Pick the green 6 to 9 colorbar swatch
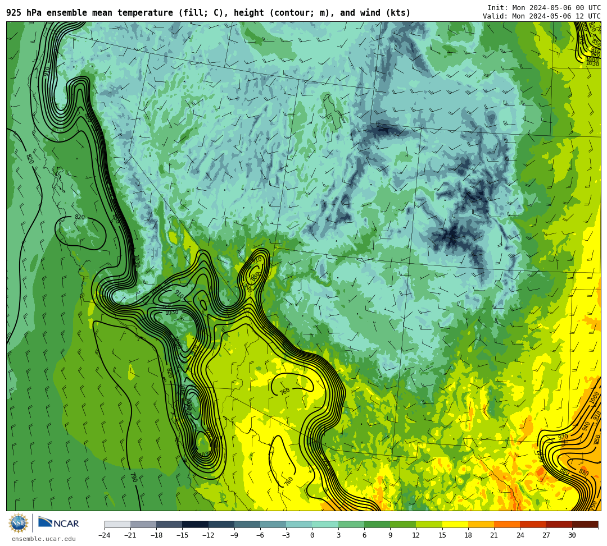Screen dimensions: 607x546 (377, 524)
